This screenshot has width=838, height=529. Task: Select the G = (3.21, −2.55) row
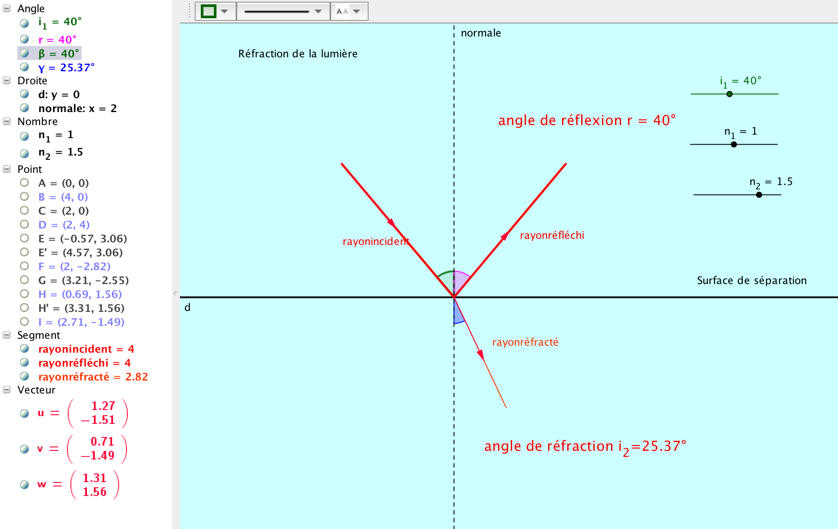click(83, 280)
